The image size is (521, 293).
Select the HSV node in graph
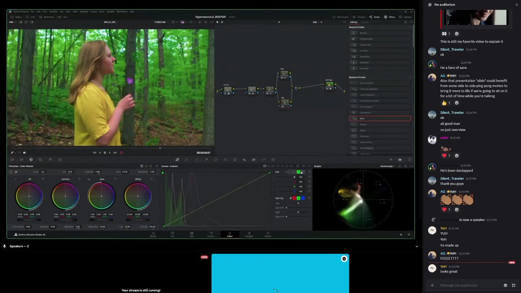284,73
